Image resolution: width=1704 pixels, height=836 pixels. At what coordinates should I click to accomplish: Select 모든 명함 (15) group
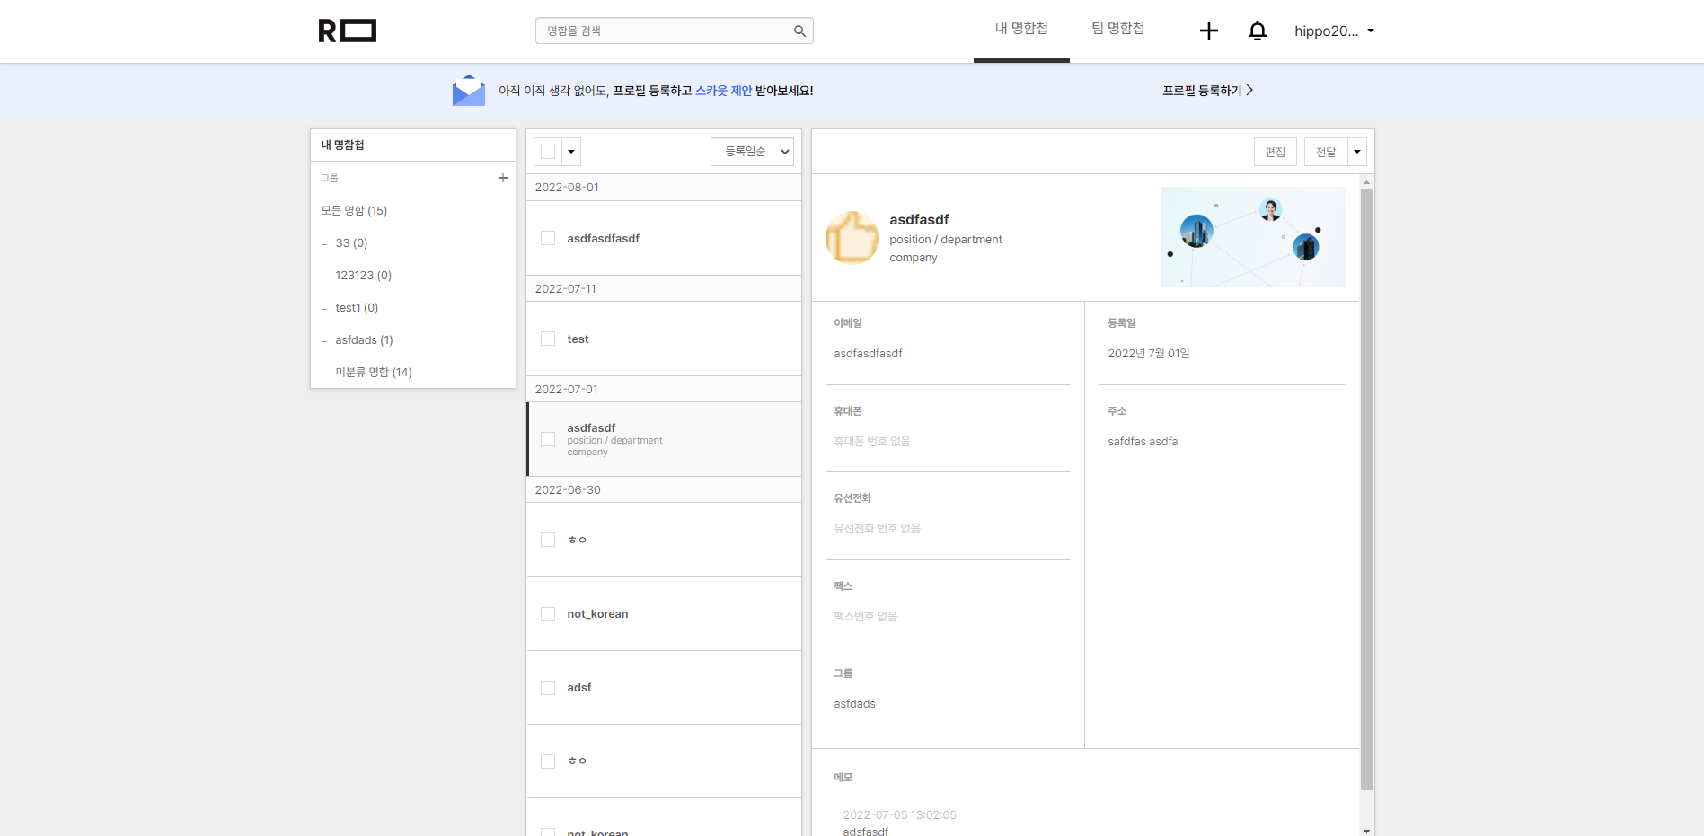point(355,210)
